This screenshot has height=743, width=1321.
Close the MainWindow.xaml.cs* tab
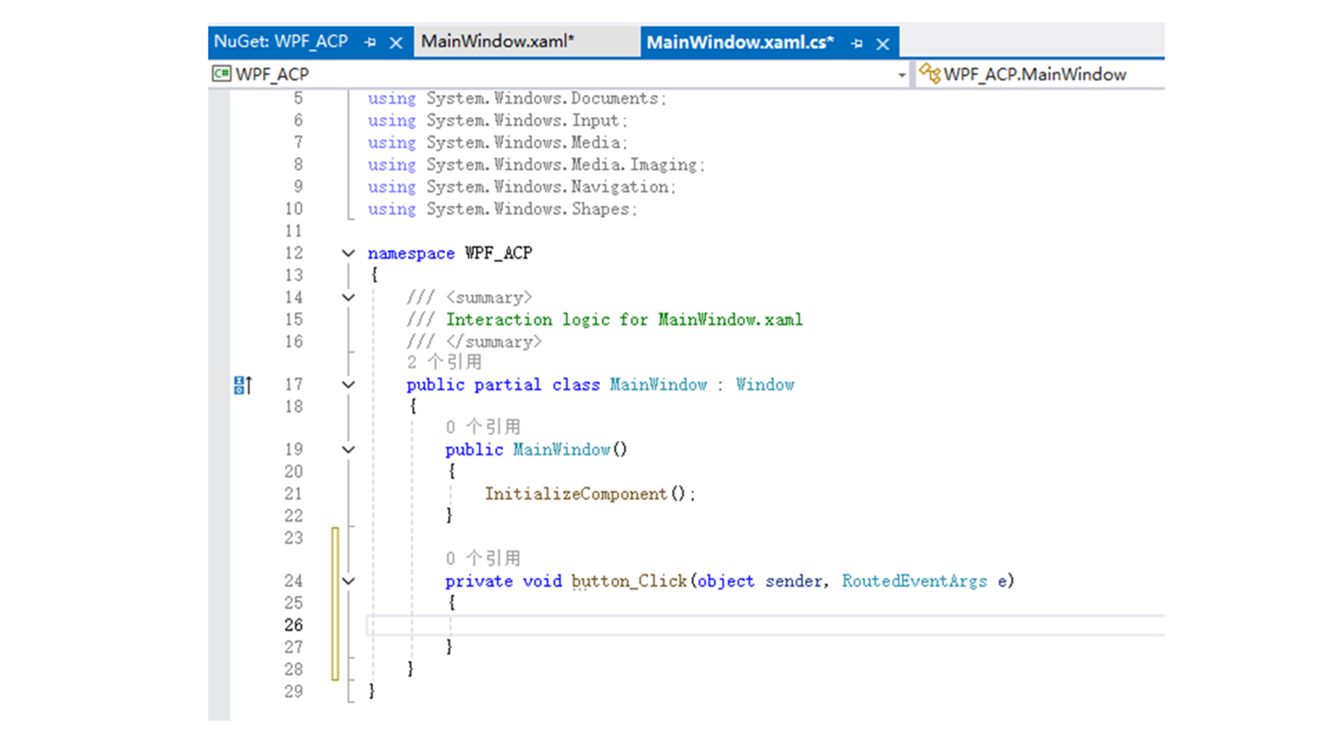pos(883,44)
